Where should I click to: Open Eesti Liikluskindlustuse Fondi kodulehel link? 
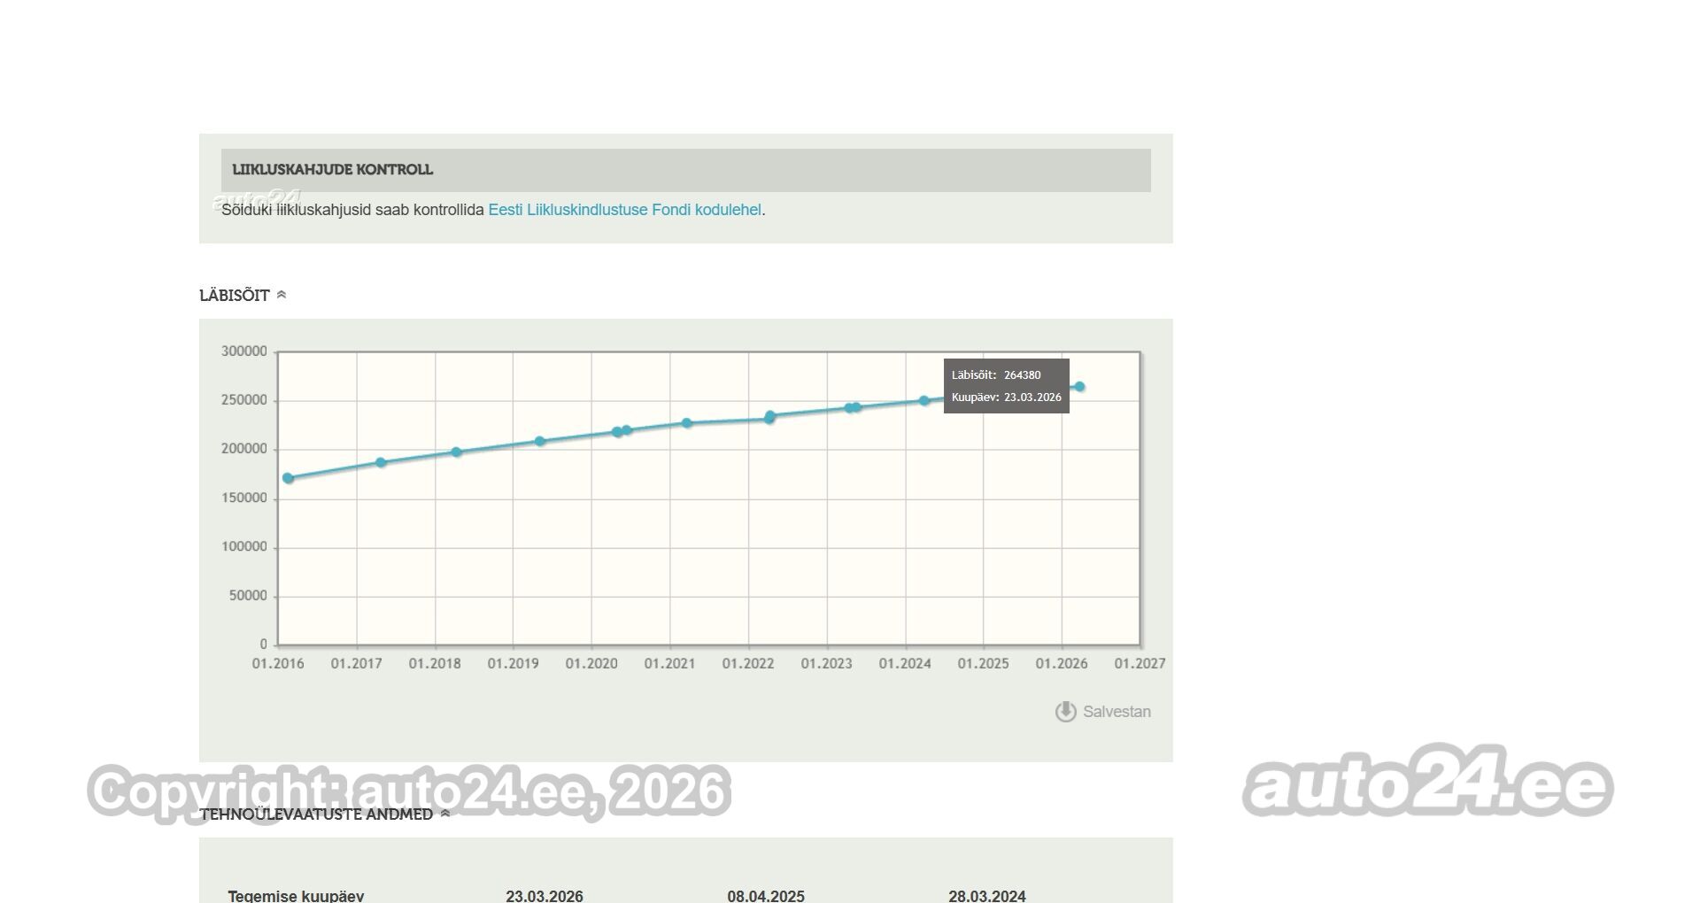click(625, 210)
